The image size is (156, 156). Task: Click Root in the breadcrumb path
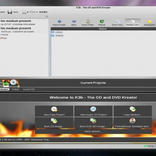[32, 12]
